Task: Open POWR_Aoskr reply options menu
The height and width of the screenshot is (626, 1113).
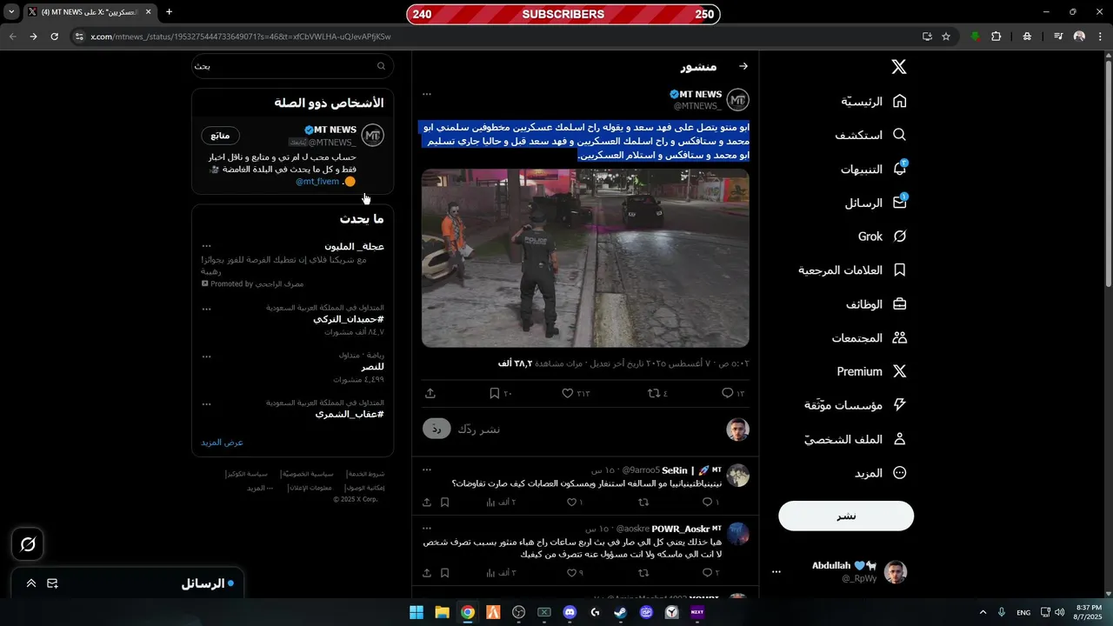Action: [427, 528]
